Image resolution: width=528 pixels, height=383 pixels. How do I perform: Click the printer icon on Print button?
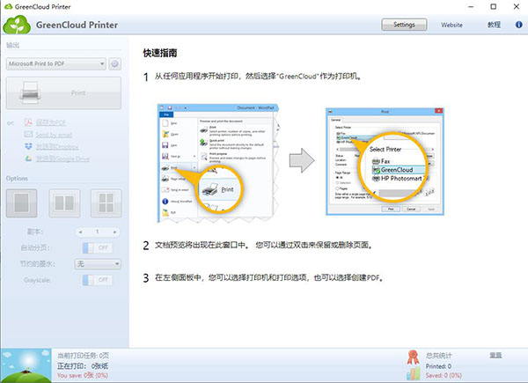(31, 92)
